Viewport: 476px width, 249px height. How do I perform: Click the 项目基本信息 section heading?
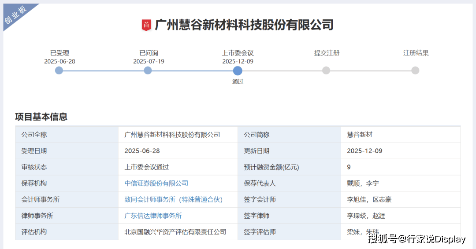point(41,117)
